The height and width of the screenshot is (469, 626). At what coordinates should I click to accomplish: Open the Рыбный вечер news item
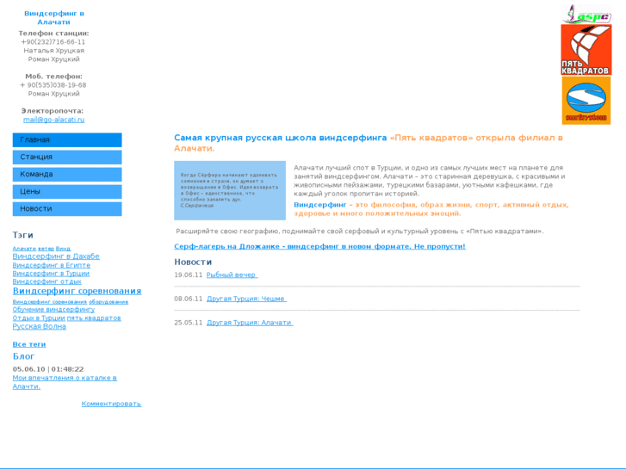tap(232, 275)
